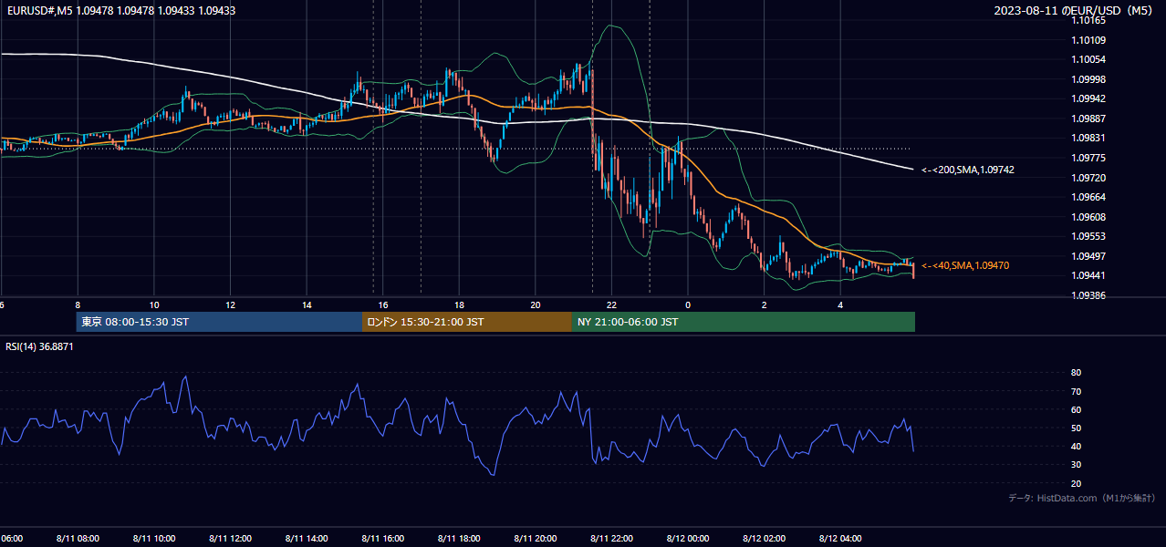Click price level 1.10109 on price axis
The height and width of the screenshot is (547, 1166).
click(x=1088, y=40)
